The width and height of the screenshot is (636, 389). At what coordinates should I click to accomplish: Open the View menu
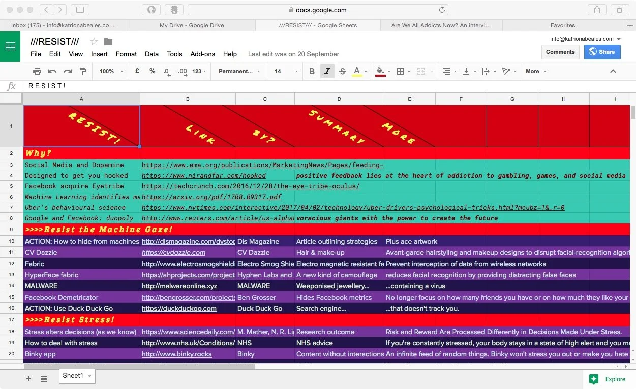point(76,54)
